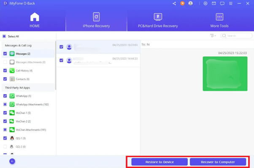Uncheck the Contacts (6) checkbox
The height and width of the screenshot is (168, 254).
5,79
